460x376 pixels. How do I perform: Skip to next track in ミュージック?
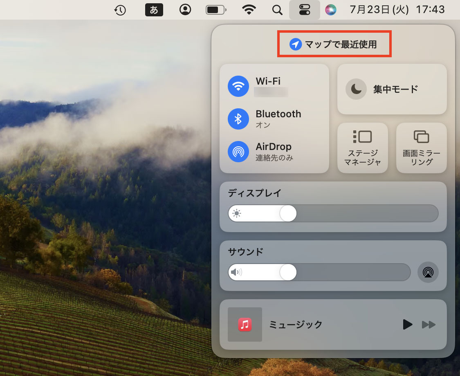pyautogui.click(x=429, y=325)
